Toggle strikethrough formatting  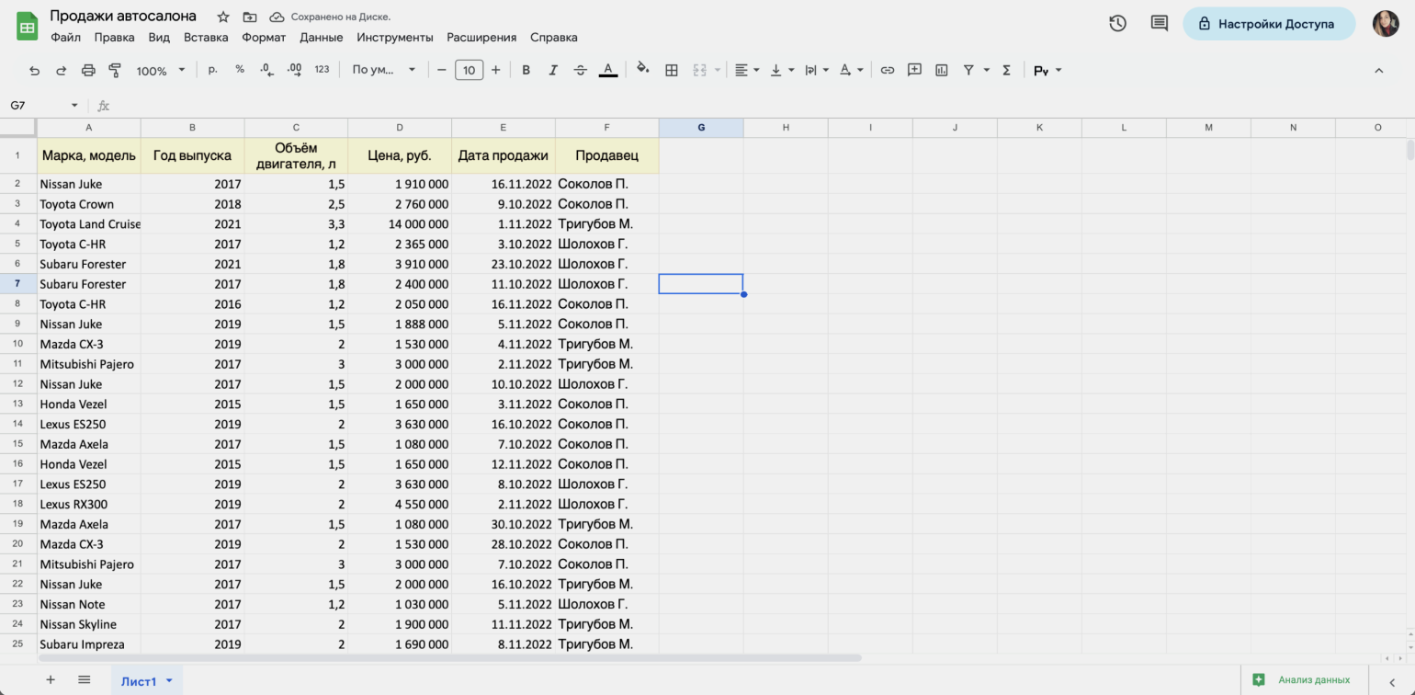click(x=580, y=70)
